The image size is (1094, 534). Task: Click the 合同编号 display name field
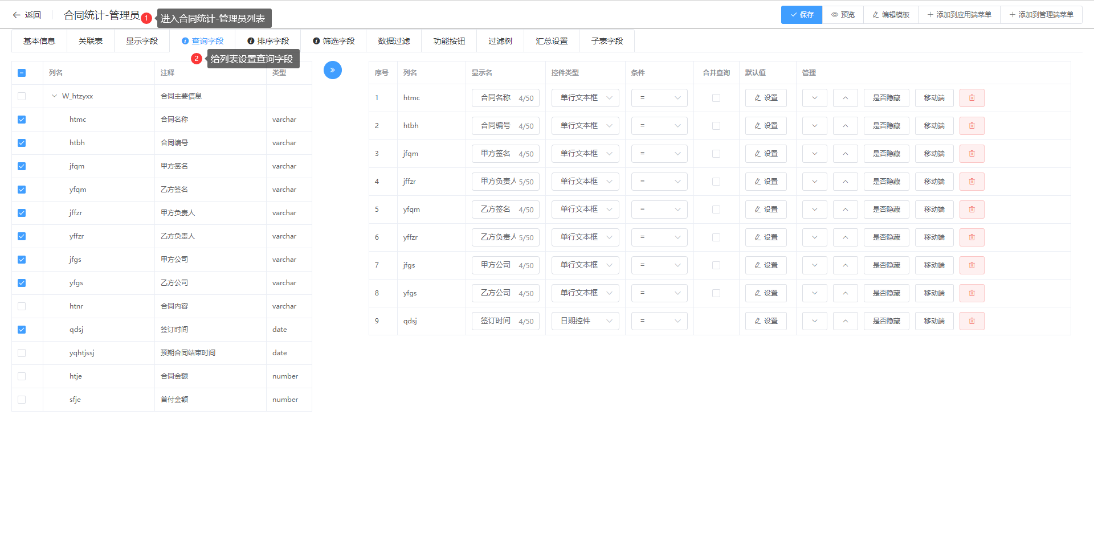pos(496,126)
